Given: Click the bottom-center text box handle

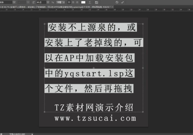Looking at the screenshot, I should tap(94, 112).
